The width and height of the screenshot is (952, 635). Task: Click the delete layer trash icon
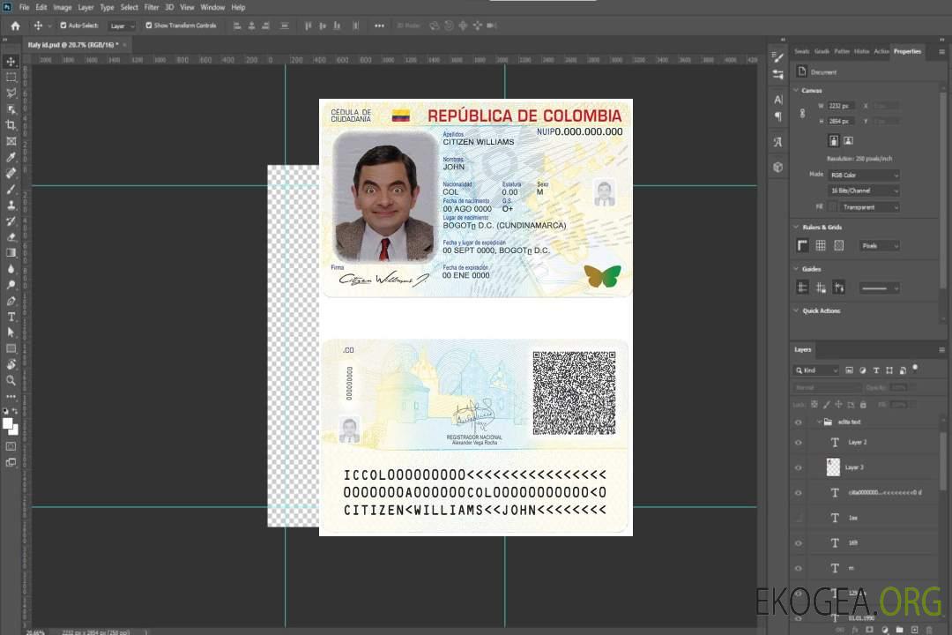(x=929, y=630)
